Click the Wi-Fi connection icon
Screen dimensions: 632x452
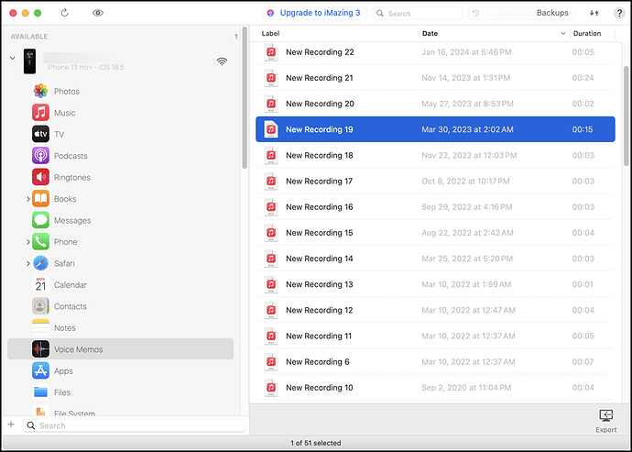tap(222, 61)
